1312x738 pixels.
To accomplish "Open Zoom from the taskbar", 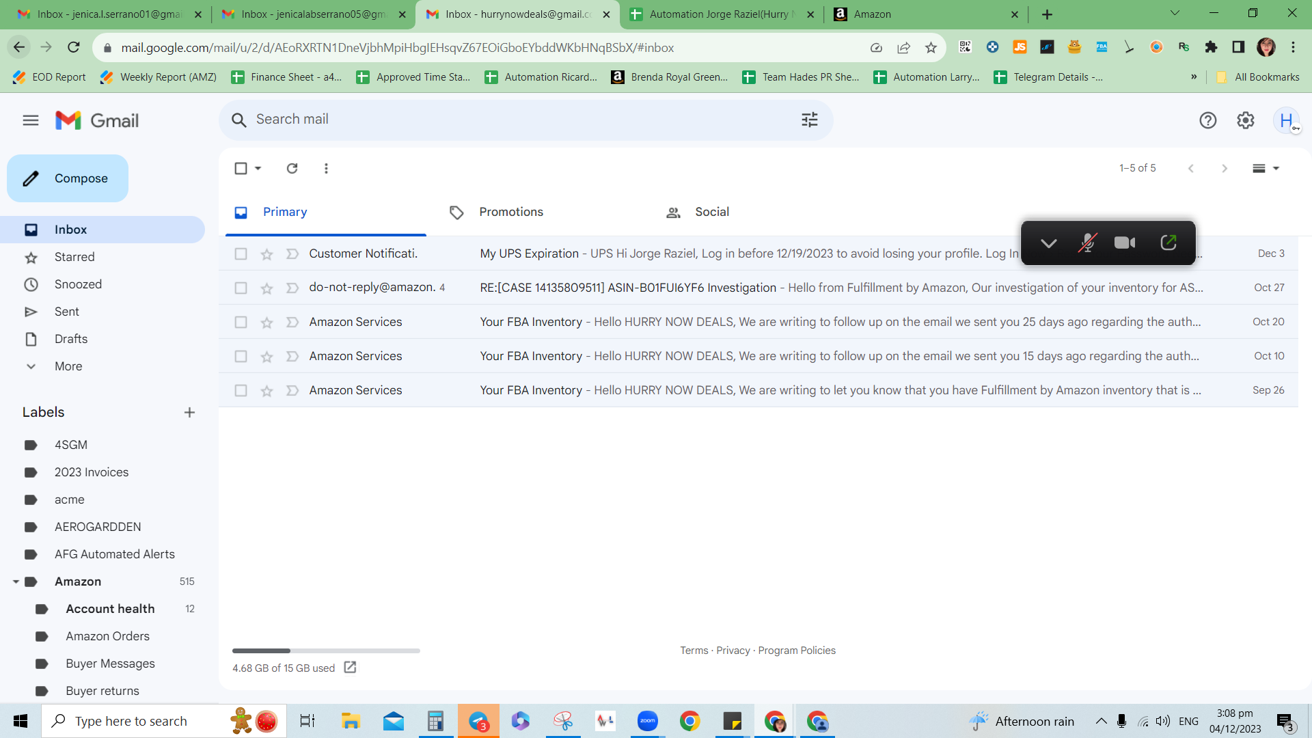I will coord(647,721).
